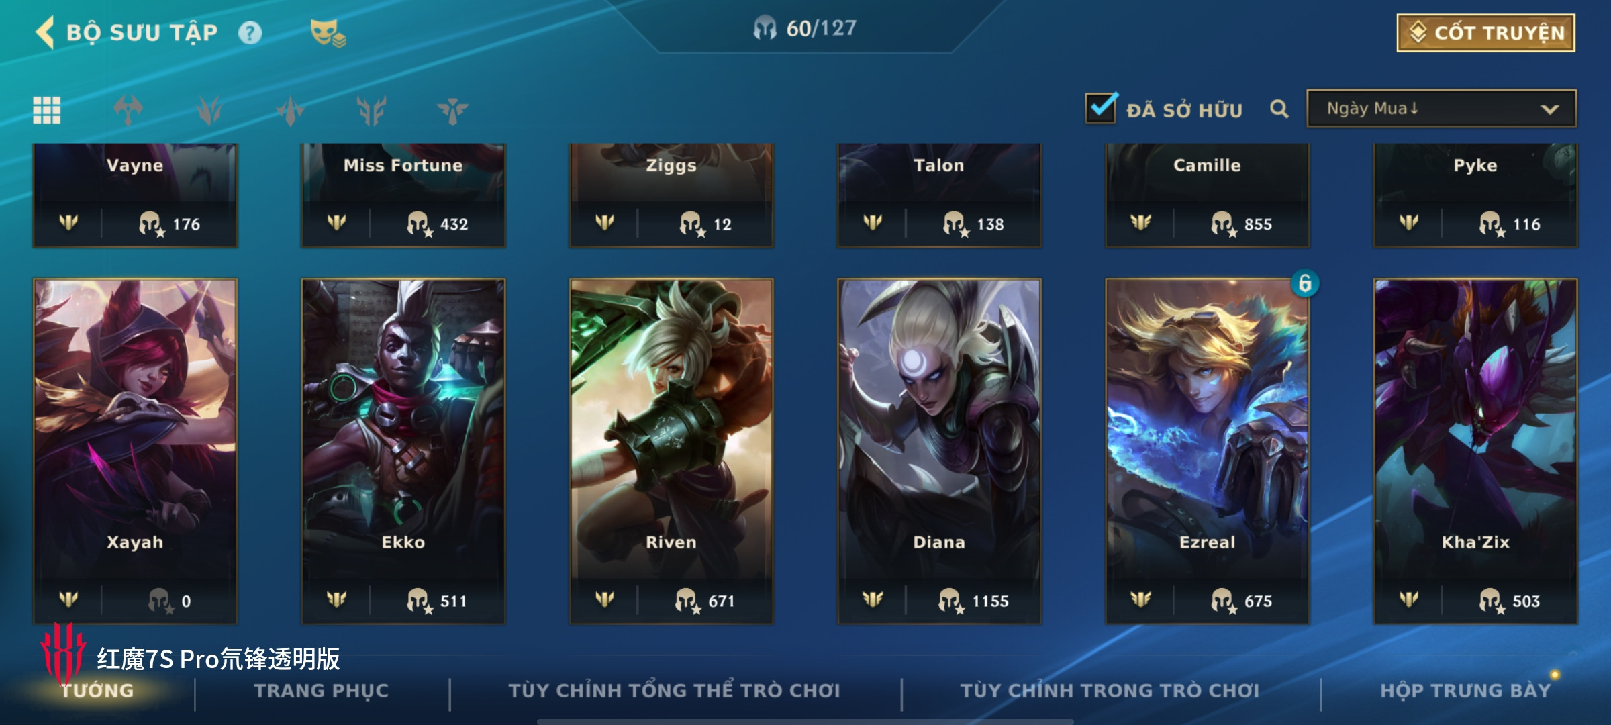Image resolution: width=1611 pixels, height=725 pixels.
Task: Open the champion search magnifier icon
Action: pos(1279,109)
